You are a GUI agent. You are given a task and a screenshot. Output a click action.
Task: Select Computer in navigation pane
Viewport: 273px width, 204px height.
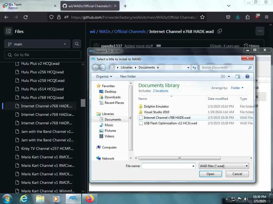[x=107, y=147]
